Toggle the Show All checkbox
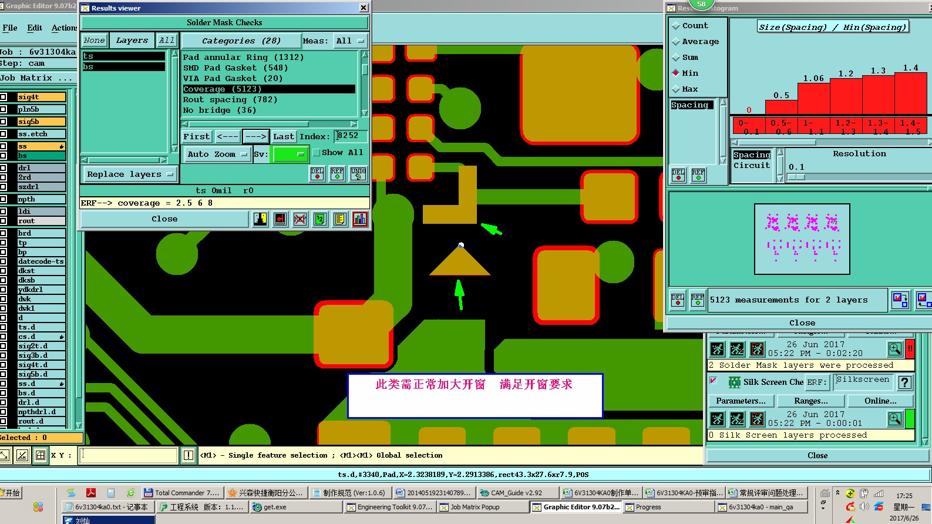Screen dimensions: 932x524 (317, 153)
